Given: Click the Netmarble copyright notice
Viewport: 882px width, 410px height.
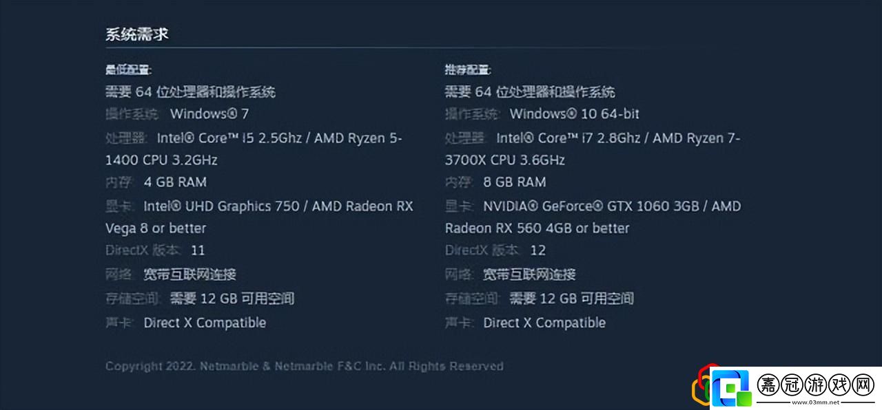Looking at the screenshot, I should point(304,366).
